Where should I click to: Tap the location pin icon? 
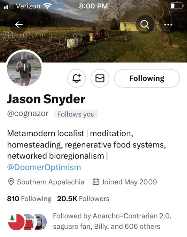[x=11, y=182]
